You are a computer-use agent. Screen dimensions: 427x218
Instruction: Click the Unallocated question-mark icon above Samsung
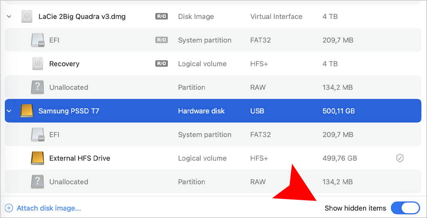38,87
